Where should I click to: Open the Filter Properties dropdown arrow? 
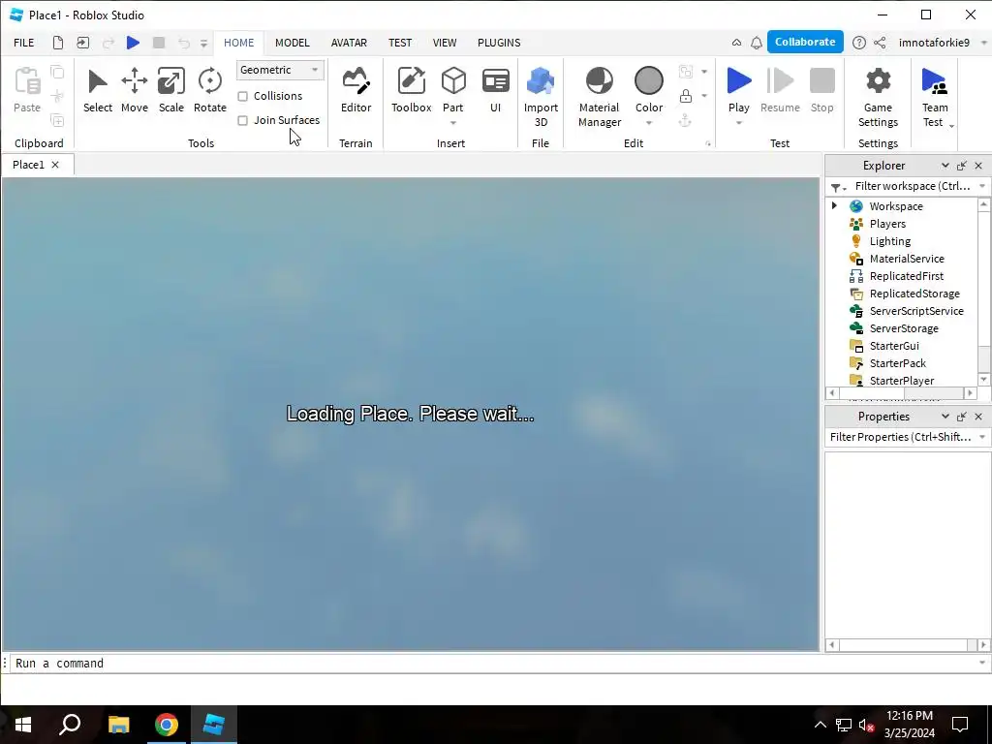click(x=982, y=437)
